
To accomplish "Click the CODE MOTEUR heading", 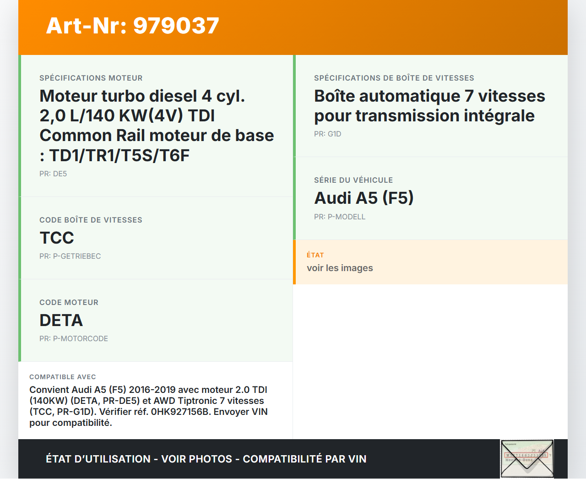I will (69, 303).
